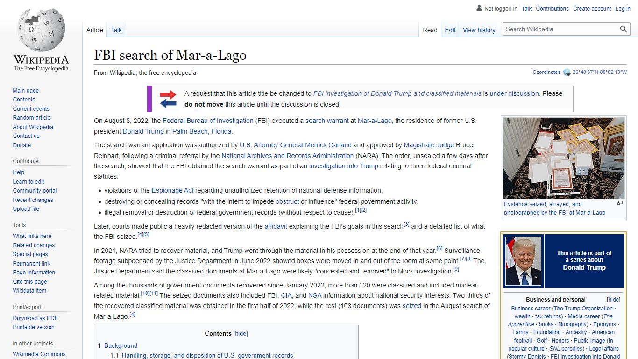Open the Edit tab
Image resolution: width=638 pixels, height=359 pixels.
point(450,30)
